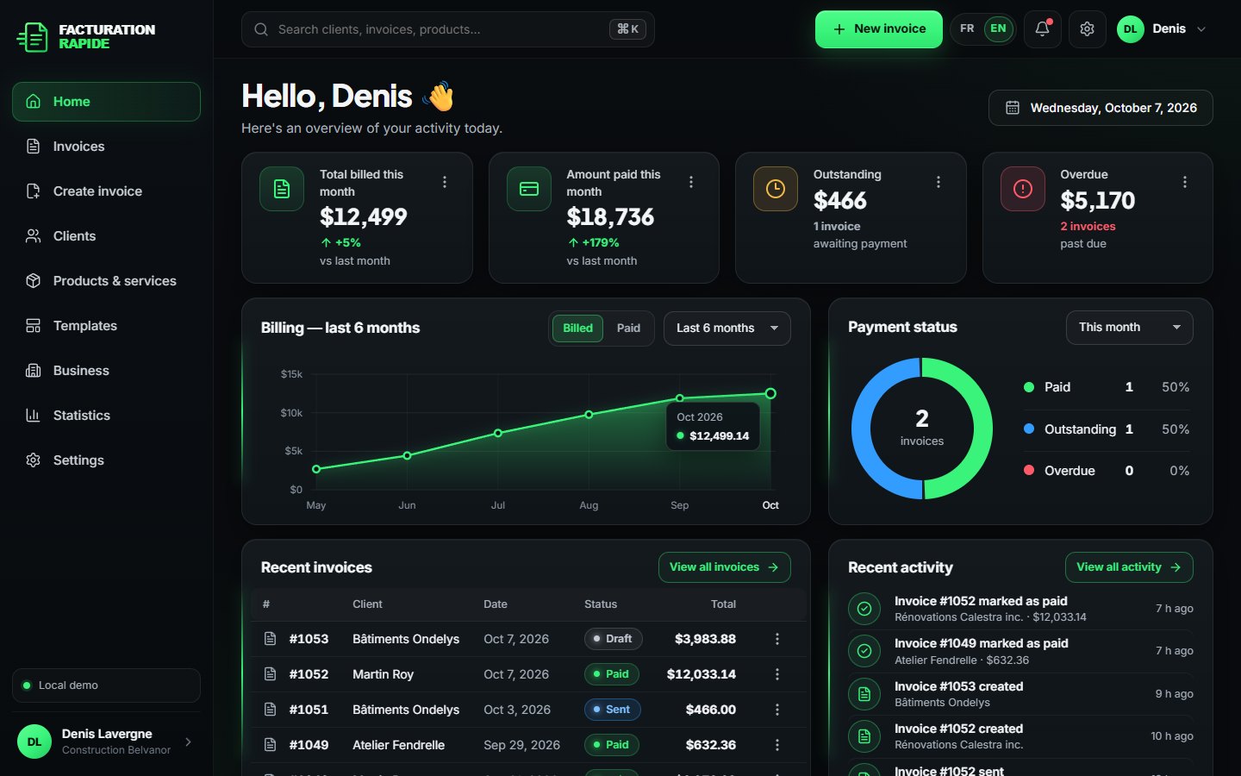Open the This month dropdown
1241x776 pixels.
point(1130,328)
